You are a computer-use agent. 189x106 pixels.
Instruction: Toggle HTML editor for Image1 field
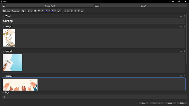click(181, 27)
